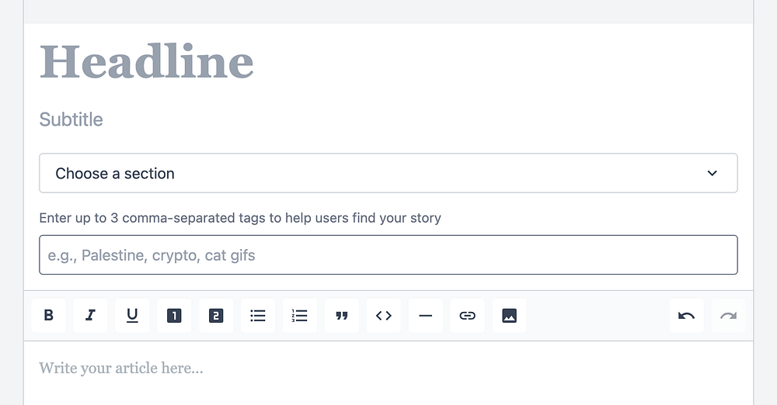Insert a horizontal divider line

click(426, 316)
